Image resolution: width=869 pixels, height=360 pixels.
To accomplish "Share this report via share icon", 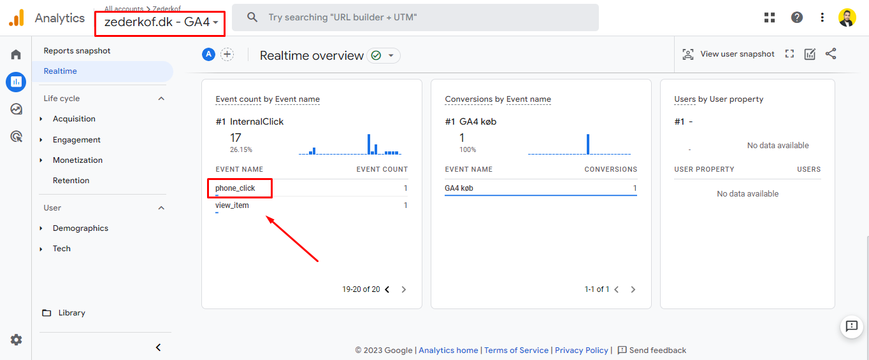I will click(831, 54).
